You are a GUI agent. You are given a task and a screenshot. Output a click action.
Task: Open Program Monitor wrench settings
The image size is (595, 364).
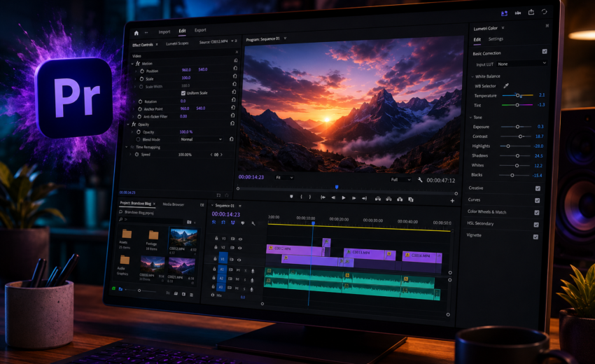(420, 179)
